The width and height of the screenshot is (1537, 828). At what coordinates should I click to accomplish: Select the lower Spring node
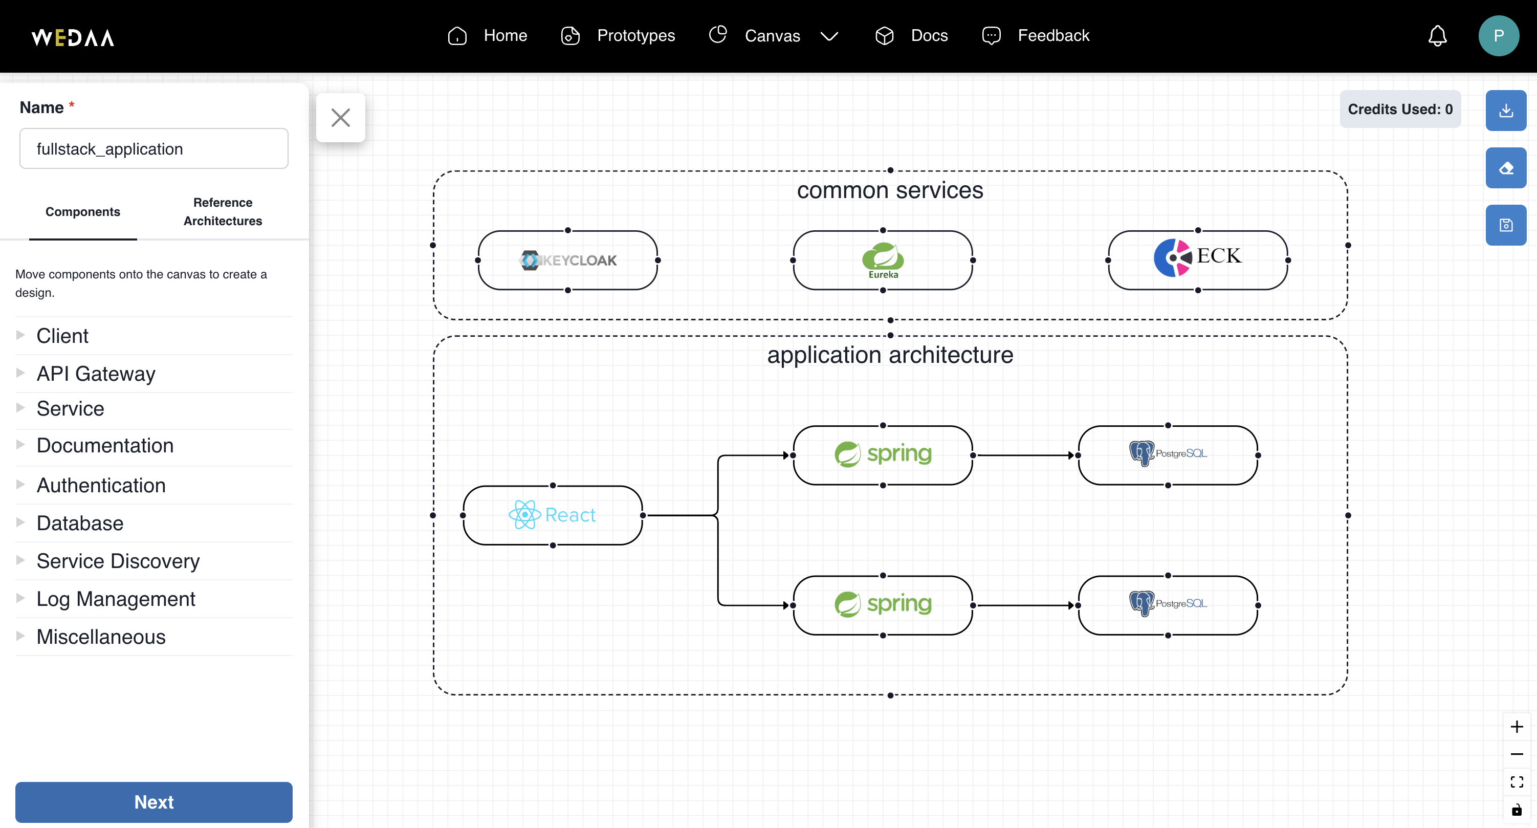point(883,605)
